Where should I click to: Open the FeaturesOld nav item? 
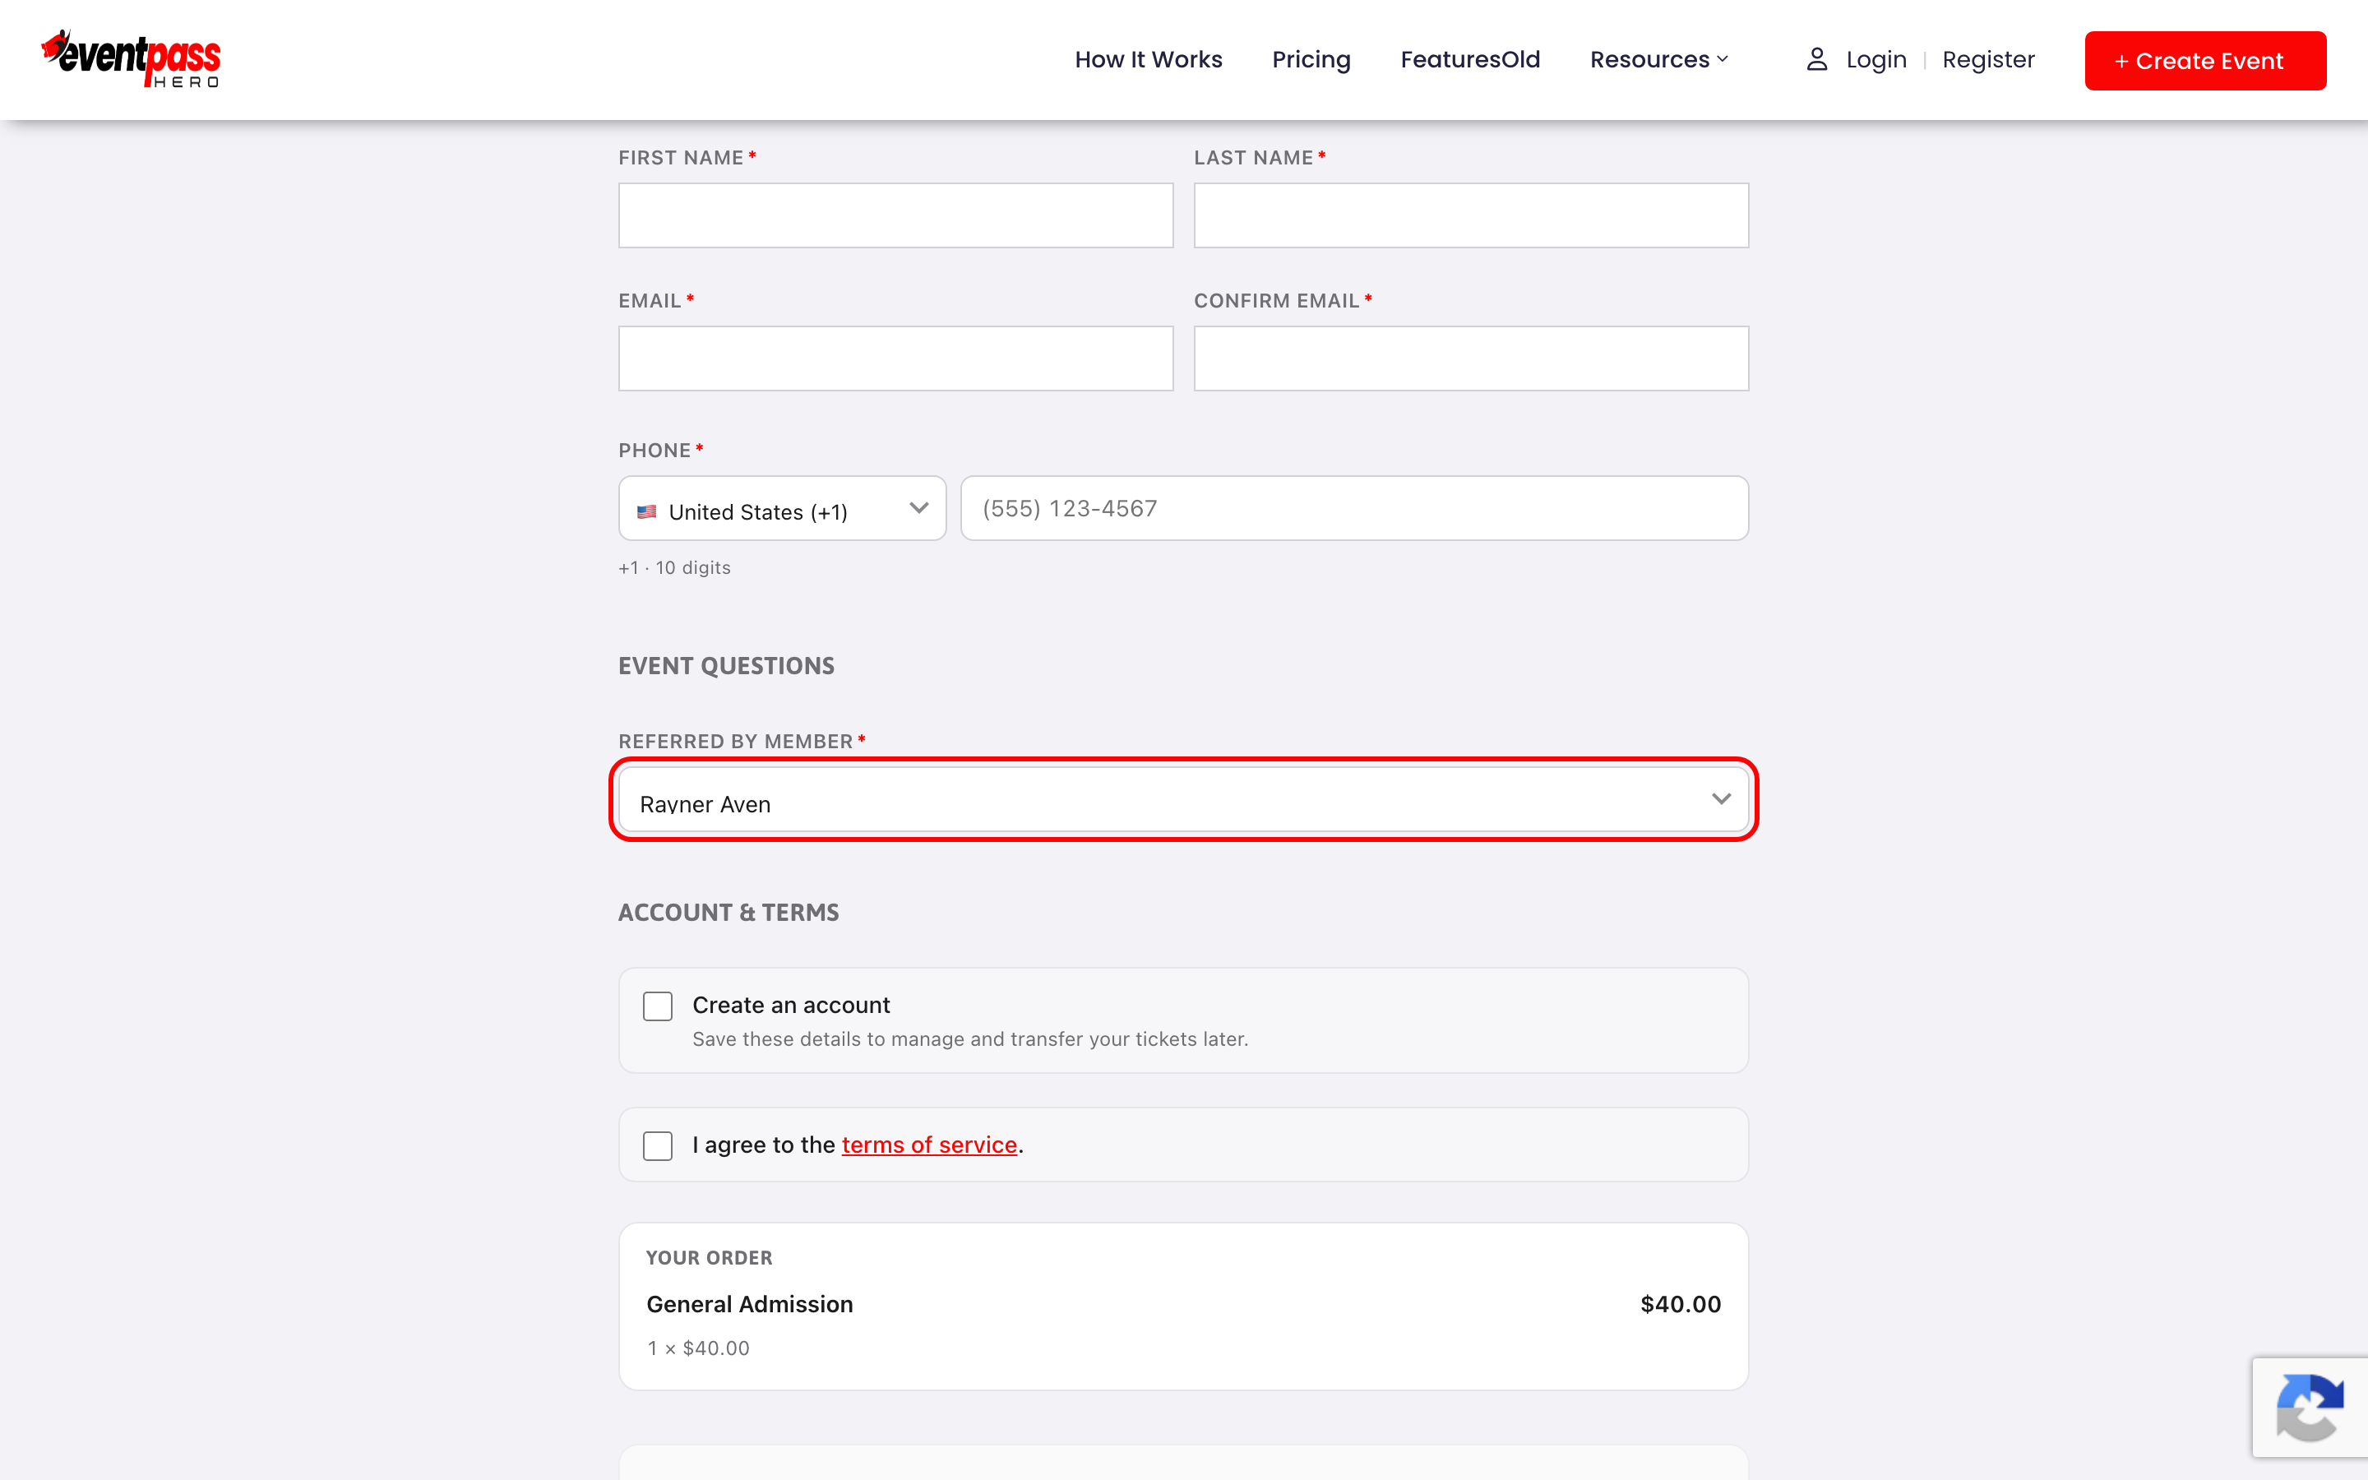[1470, 60]
